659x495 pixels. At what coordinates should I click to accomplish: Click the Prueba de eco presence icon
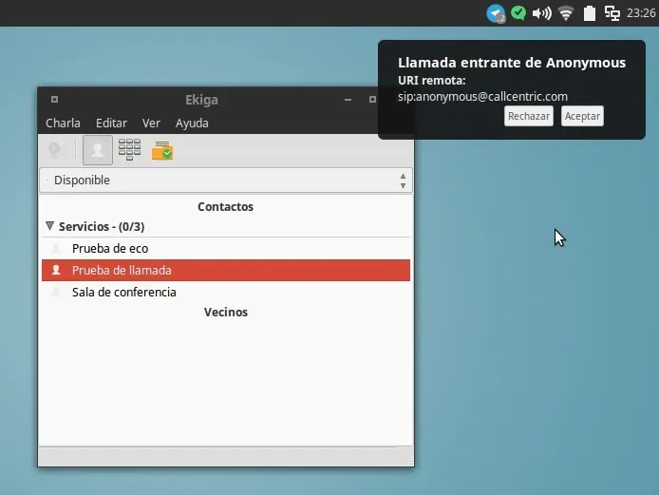point(56,248)
